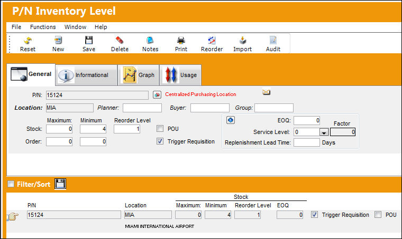Click the Replenishment Lead Time field

(307, 142)
